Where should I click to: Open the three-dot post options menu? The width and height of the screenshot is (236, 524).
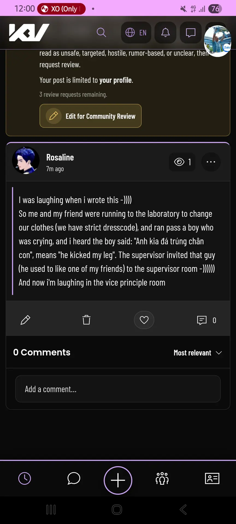(x=211, y=162)
